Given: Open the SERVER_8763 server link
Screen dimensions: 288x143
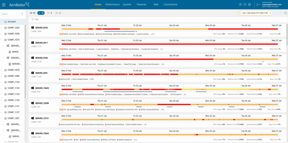Looking at the screenshot, I should [41, 28].
